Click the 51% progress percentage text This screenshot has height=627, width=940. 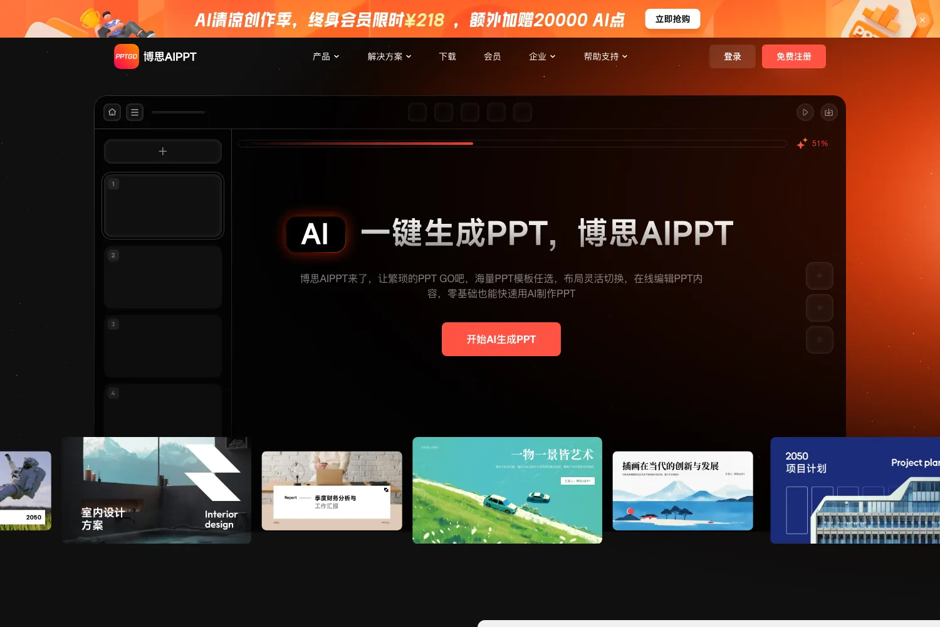820,144
